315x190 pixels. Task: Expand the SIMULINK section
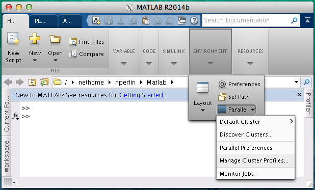pyautogui.click(x=174, y=64)
